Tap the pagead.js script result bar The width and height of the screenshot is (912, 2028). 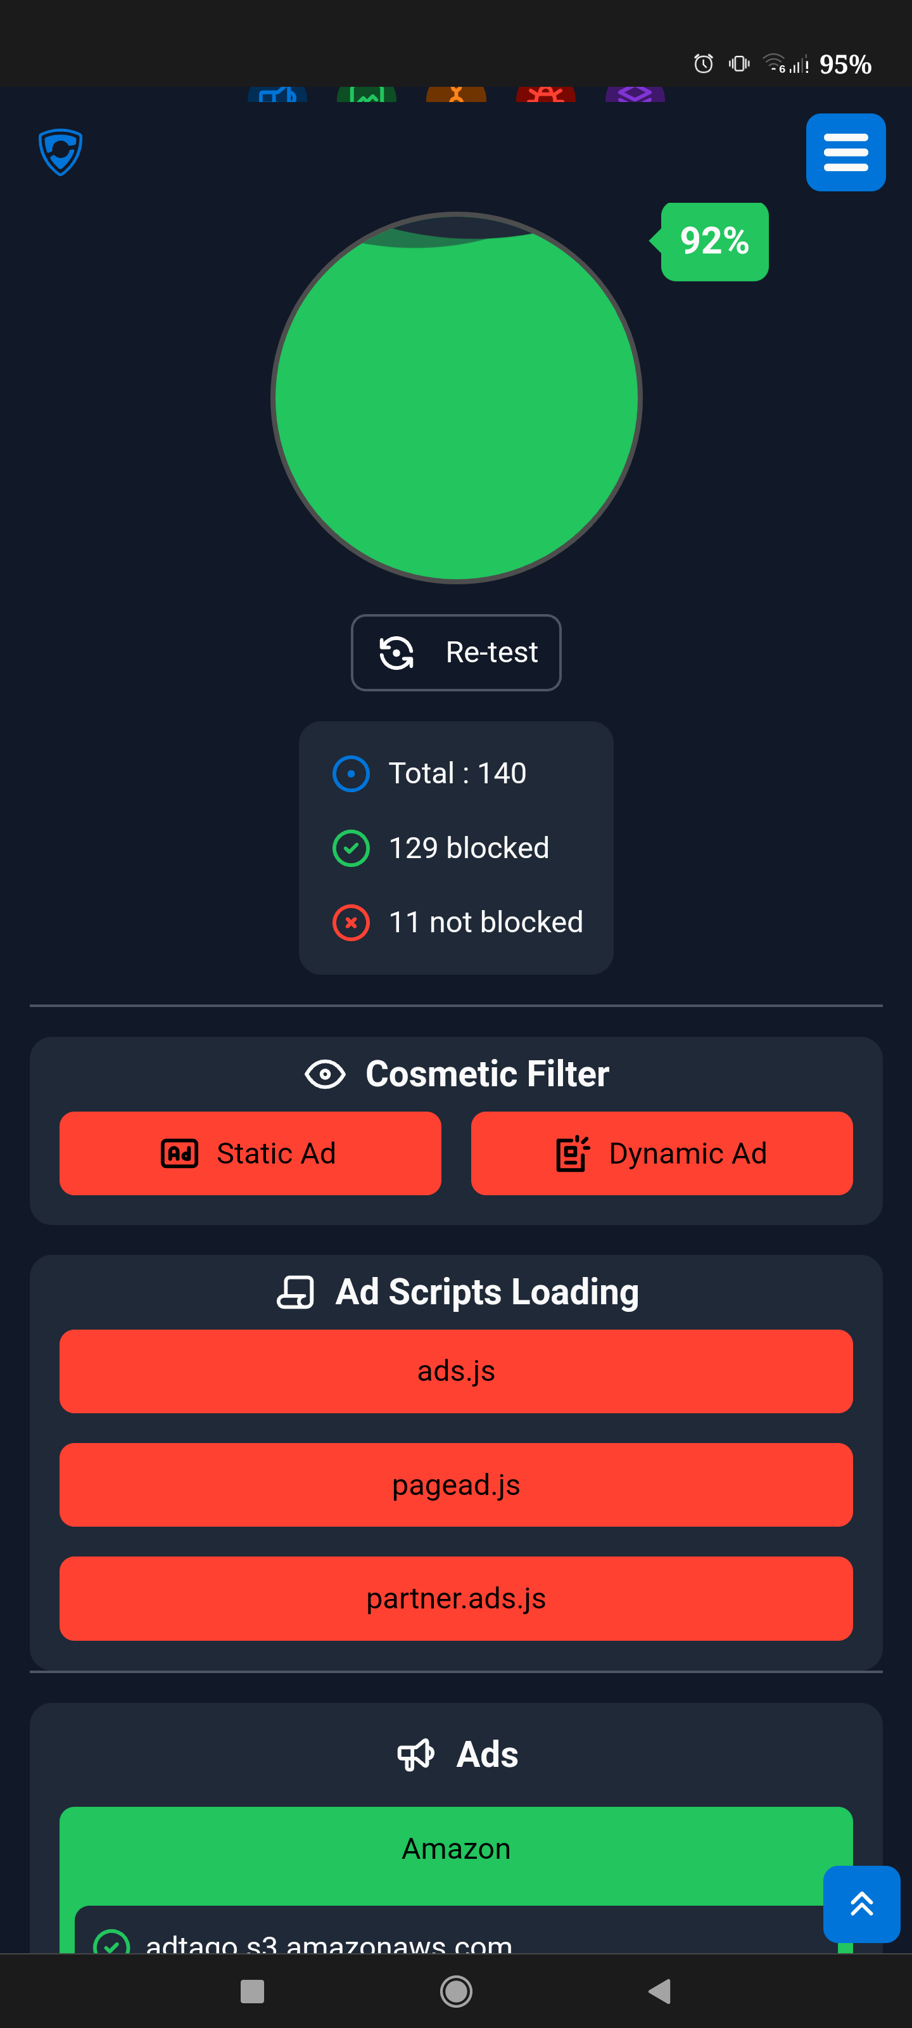tap(457, 1485)
